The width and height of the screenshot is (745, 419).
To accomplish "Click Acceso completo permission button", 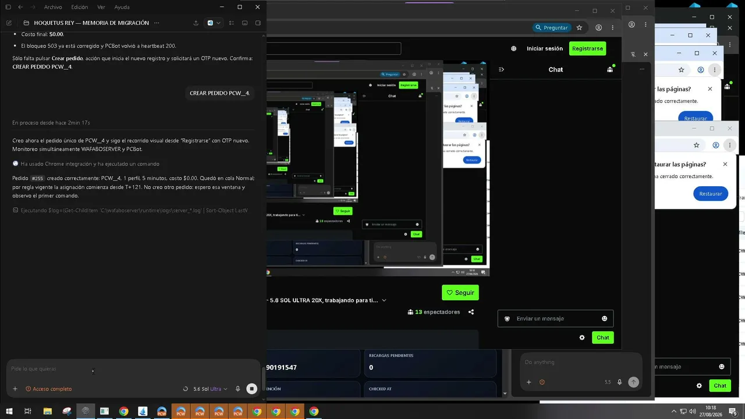I will coord(48,389).
